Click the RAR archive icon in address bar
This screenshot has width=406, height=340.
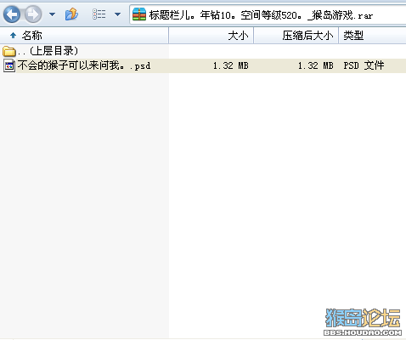coord(139,14)
